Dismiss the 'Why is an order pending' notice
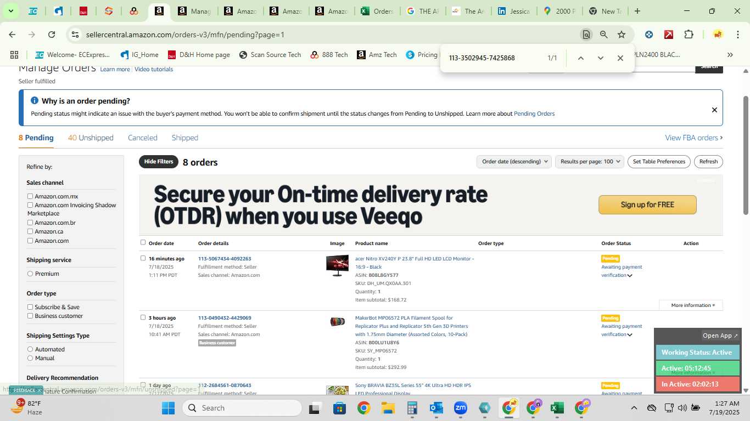 (714, 110)
